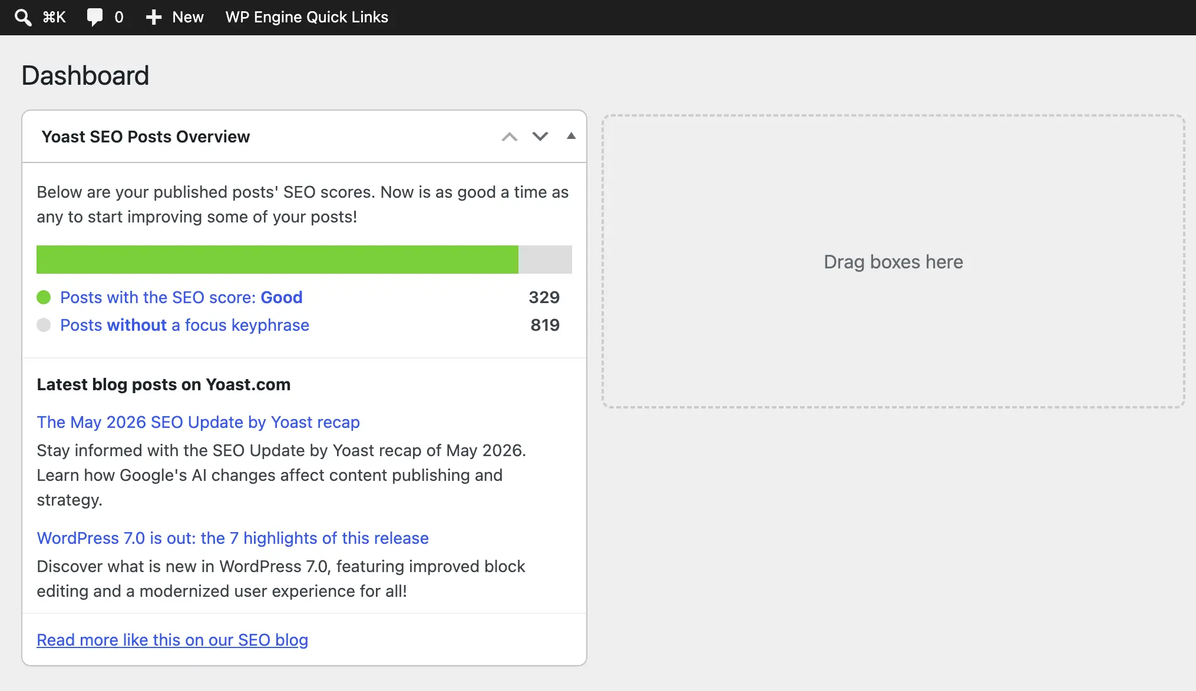The image size is (1196, 691).
Task: Click the comment count 0
Action: pyautogui.click(x=119, y=17)
